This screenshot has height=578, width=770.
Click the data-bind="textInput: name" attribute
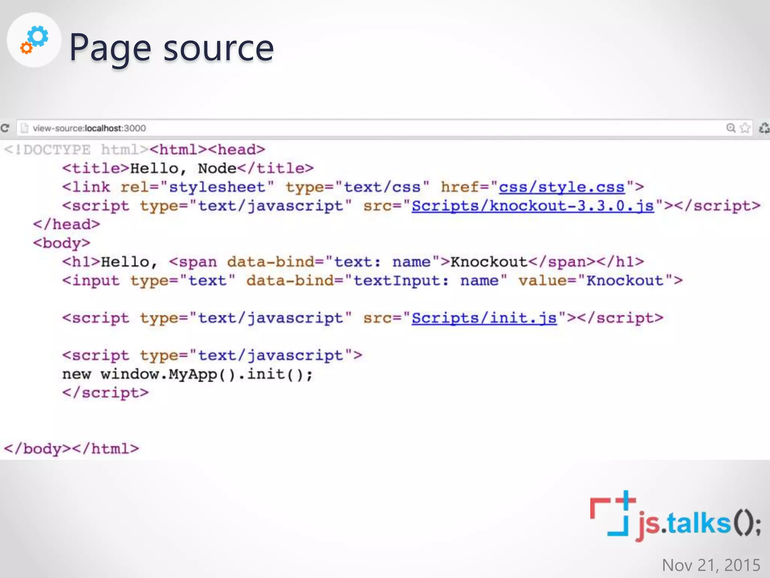(x=377, y=281)
